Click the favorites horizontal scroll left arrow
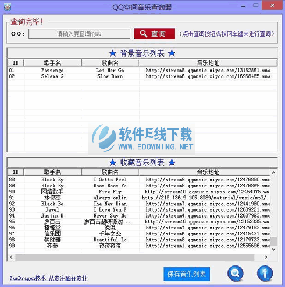The height and width of the screenshot is (287, 285). [x=11, y=257]
